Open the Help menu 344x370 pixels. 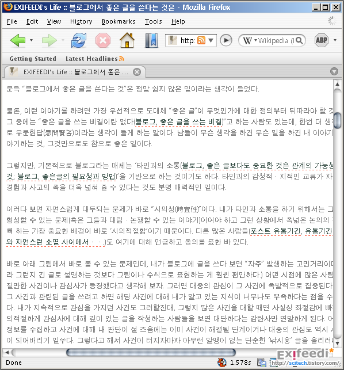coord(178,21)
